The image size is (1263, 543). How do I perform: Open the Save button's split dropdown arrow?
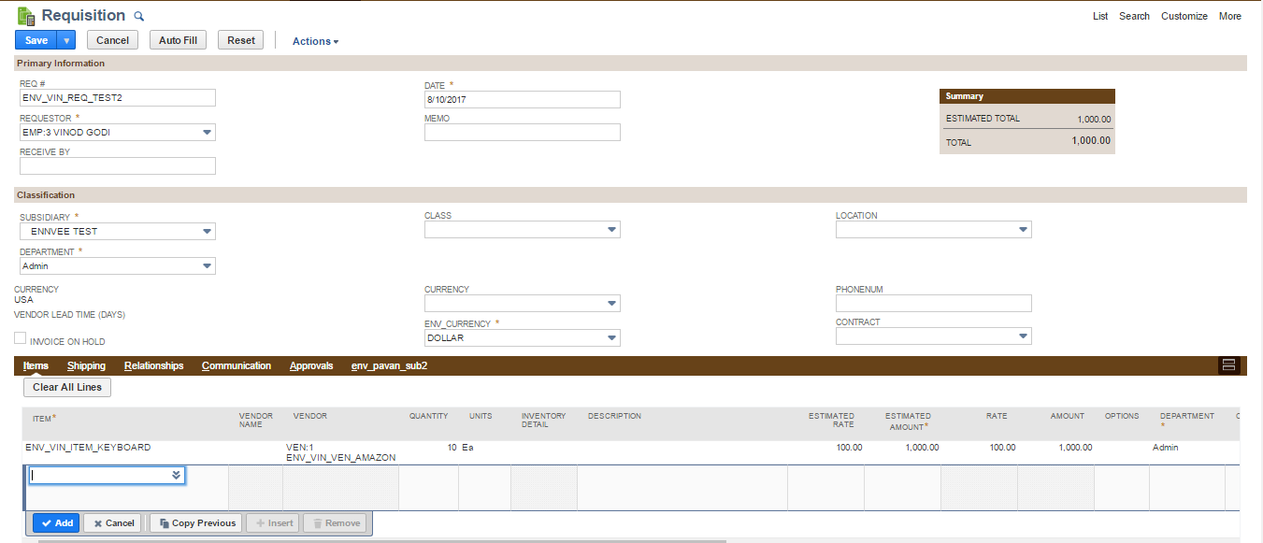64,39
